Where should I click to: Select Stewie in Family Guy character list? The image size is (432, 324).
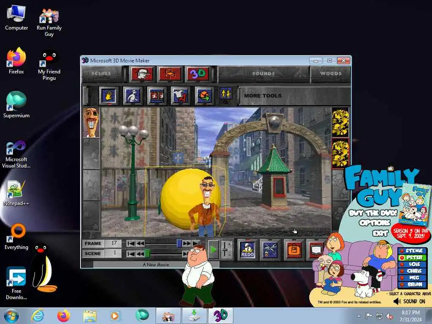pyautogui.click(x=412, y=251)
